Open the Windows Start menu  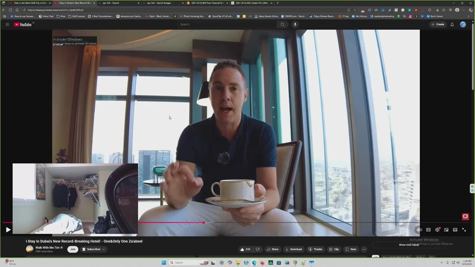click(x=164, y=263)
